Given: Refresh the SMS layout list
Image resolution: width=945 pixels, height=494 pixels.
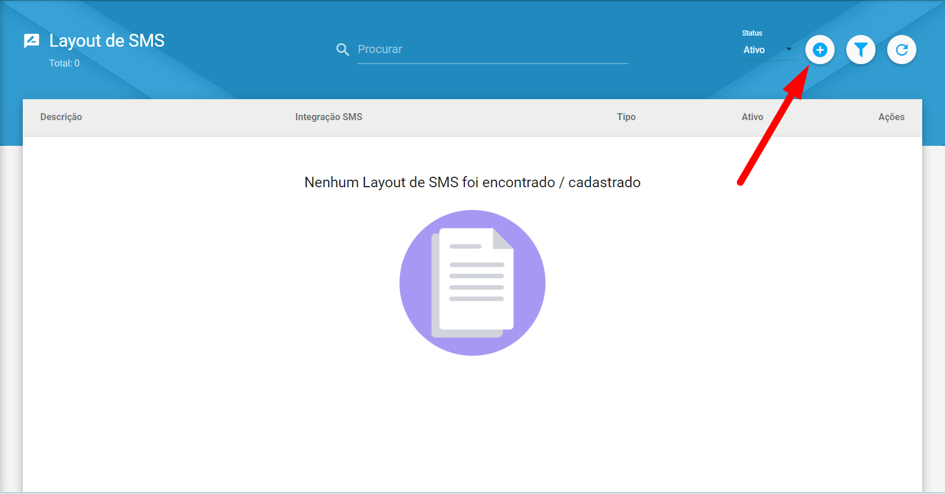Looking at the screenshot, I should [x=901, y=50].
